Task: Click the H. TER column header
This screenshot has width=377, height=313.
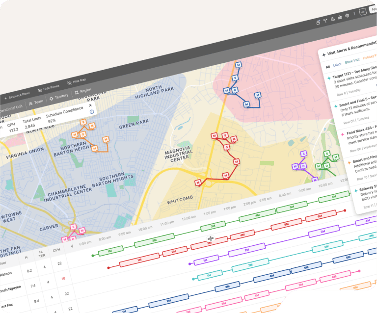Action: coord(41,254)
